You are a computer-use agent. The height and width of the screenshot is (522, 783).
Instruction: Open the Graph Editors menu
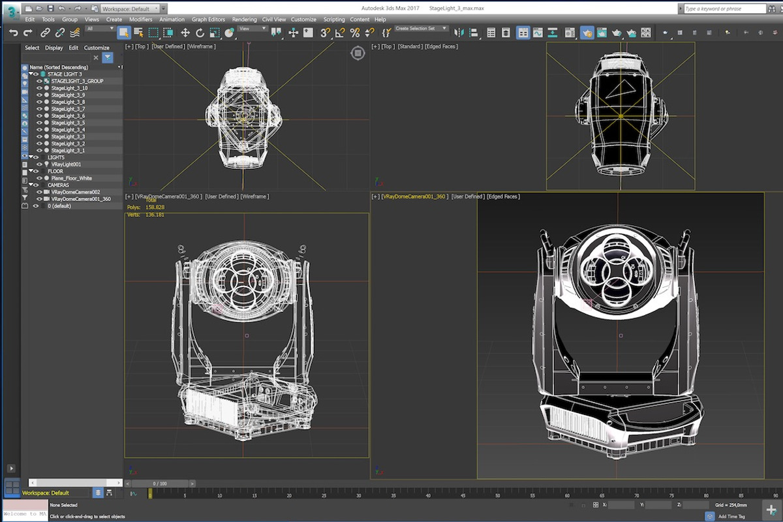click(x=208, y=20)
